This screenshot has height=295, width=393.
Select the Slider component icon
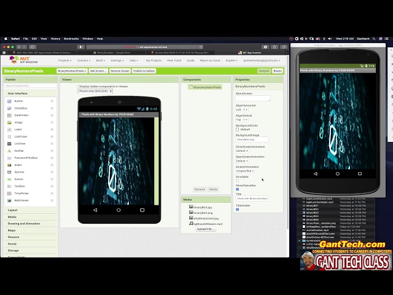(x=9, y=165)
